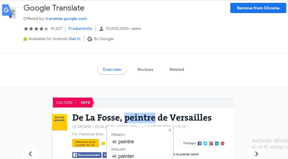Viewport: 288px width, 159px height.
Task: Play French pronunciation speaker for peintre
Action: [x=114, y=142]
